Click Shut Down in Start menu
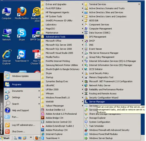 tap(22, 131)
